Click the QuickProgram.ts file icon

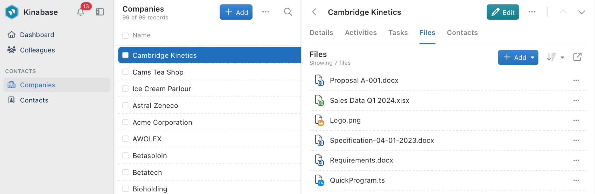[319, 180]
